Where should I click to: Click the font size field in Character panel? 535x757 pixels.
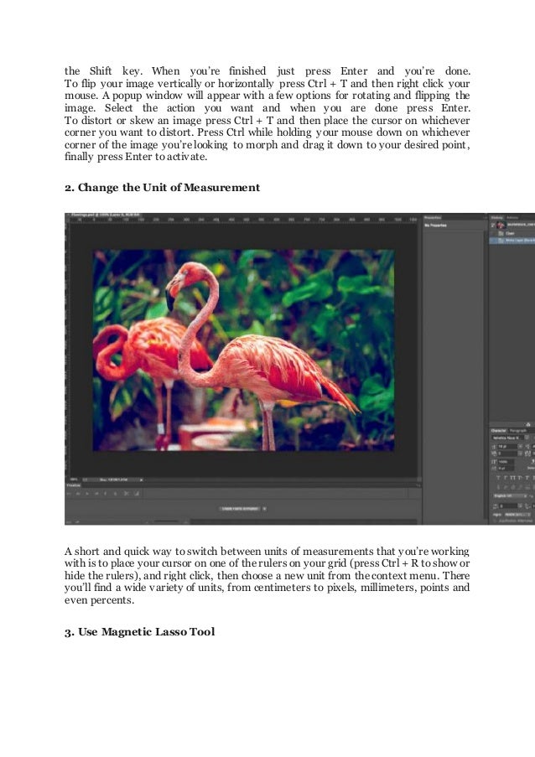507,447
